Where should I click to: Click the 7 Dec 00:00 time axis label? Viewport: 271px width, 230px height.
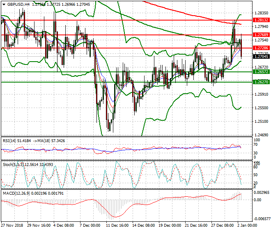point(90,225)
